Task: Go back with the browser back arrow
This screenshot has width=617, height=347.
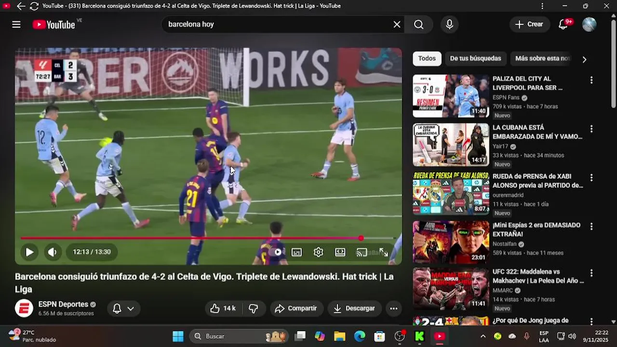Action: pyautogui.click(x=21, y=6)
